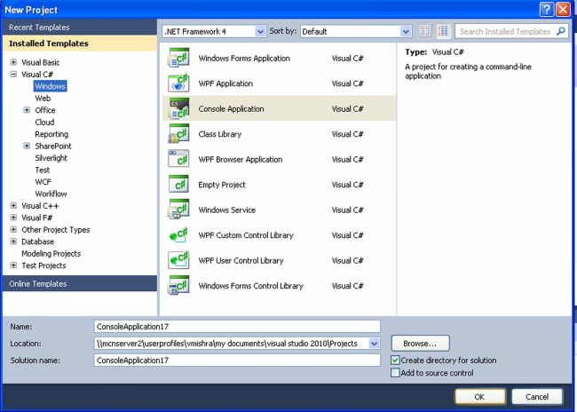This screenshot has width=577, height=412.
Task: Select the Modeling Projects tree item
Action: coord(51,253)
